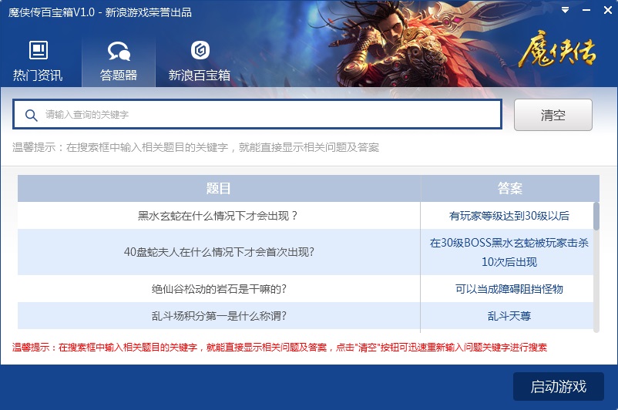Click the magnifier search icon
This screenshot has height=410, width=618.
click(31, 115)
